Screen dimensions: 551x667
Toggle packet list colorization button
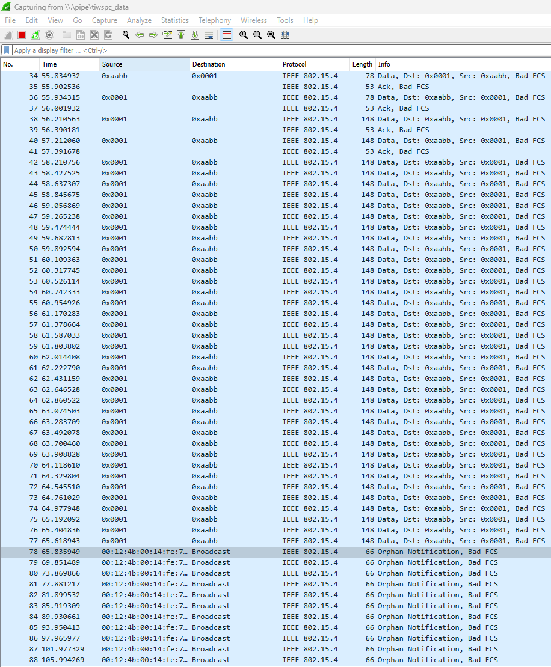tap(227, 35)
